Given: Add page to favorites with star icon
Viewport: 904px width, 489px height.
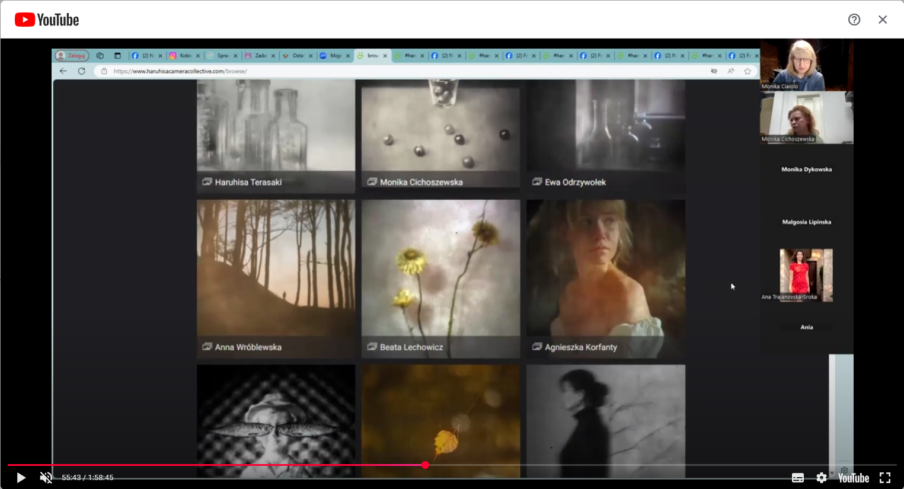Looking at the screenshot, I should [x=748, y=71].
